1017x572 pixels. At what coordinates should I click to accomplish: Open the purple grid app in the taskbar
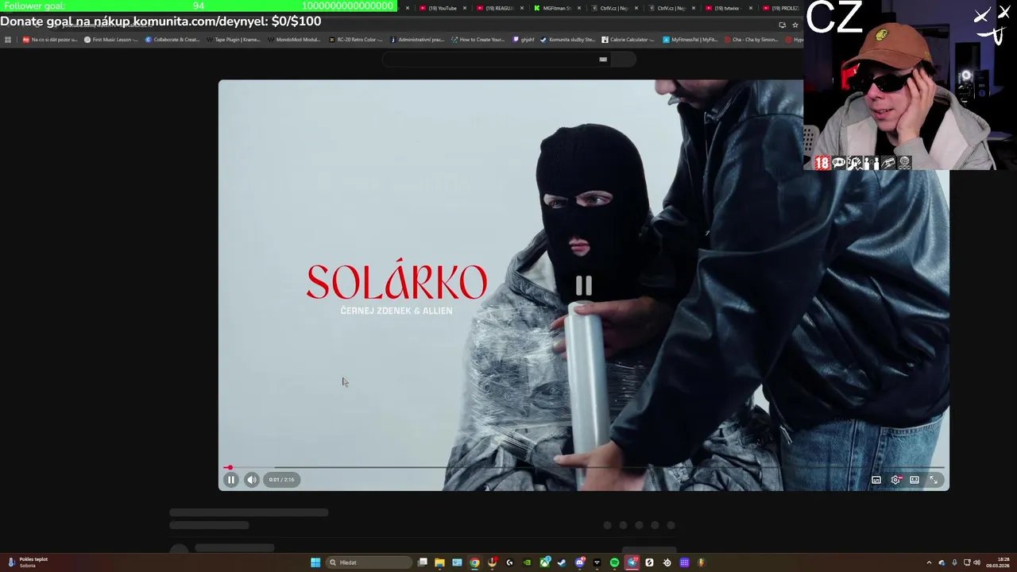pyautogui.click(x=684, y=562)
